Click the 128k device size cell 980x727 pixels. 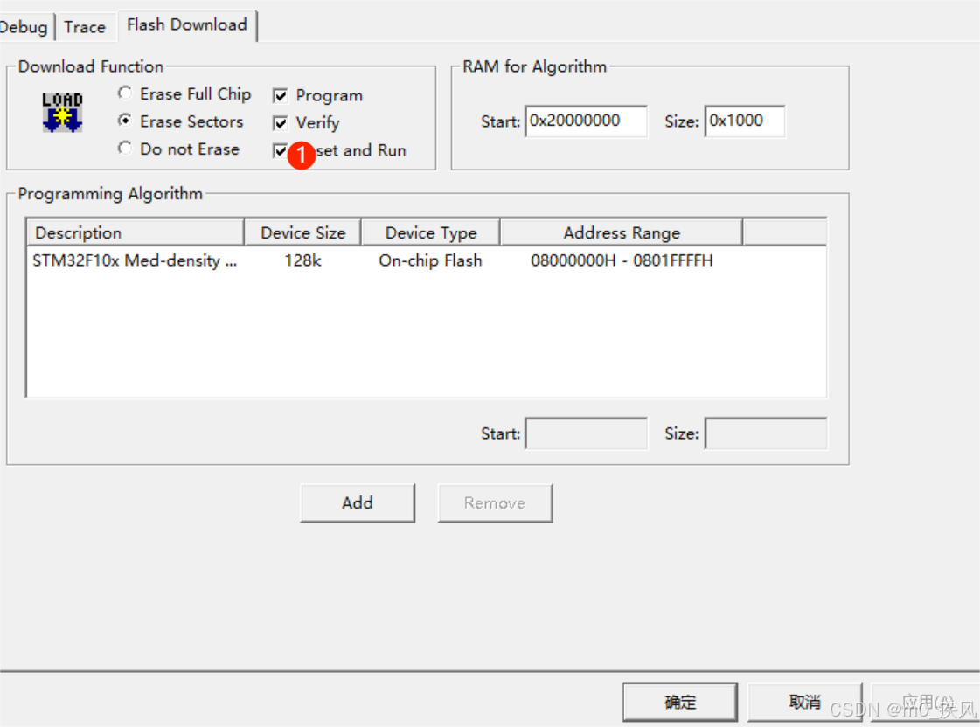point(302,260)
